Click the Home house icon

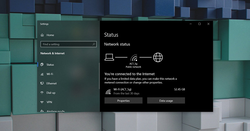pos(42,35)
